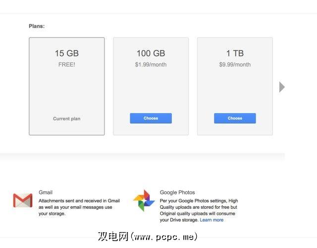
Task: Click the Current plan label
Action: point(67,119)
